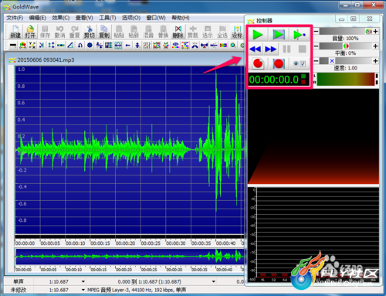Click the triangular fade effect icon
Viewport: 386px width, 296px height.
point(70,46)
